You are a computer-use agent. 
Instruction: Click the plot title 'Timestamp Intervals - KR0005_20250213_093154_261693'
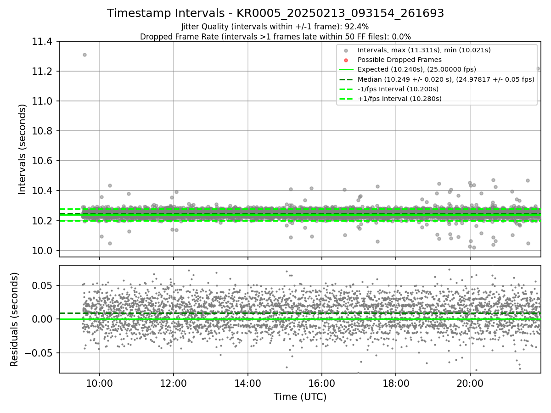[x=275, y=13]
